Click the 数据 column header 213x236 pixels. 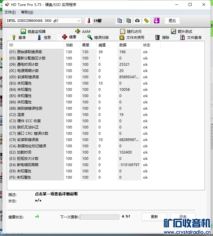pos(129,45)
